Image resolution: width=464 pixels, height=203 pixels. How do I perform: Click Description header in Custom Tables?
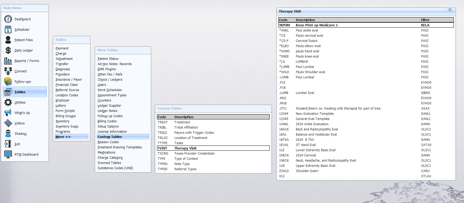pos(184,117)
